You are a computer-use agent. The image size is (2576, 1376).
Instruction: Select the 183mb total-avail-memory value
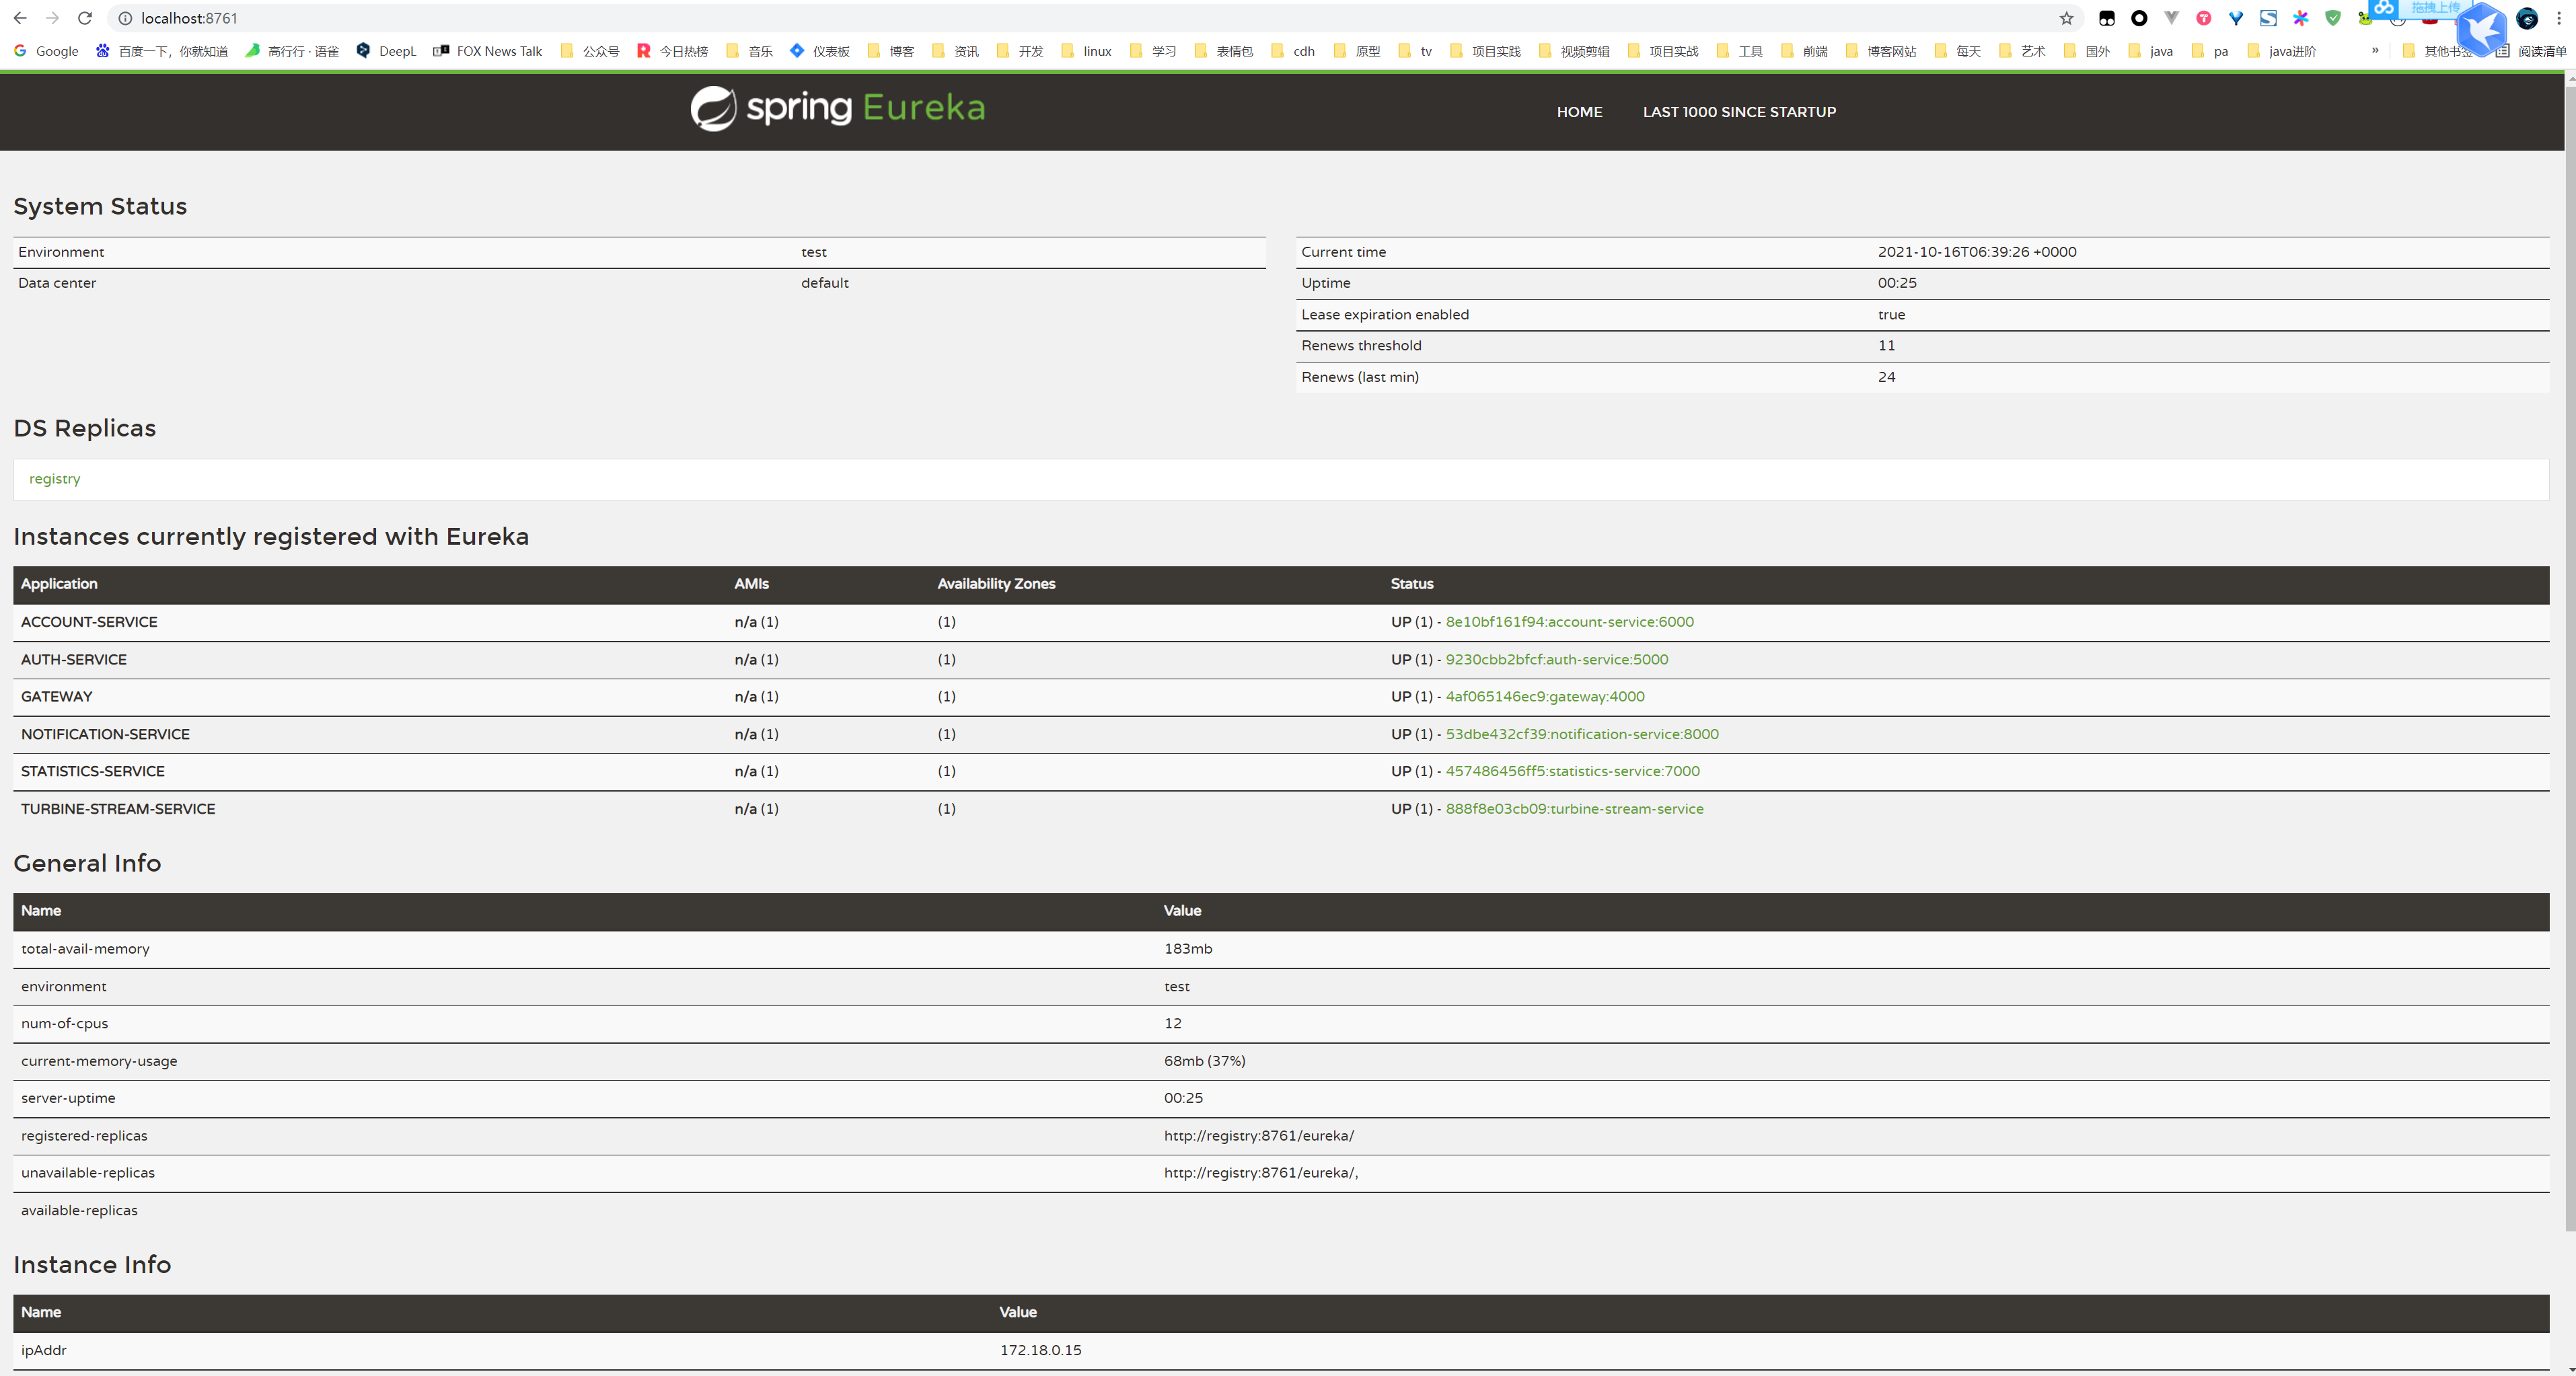(x=1188, y=949)
